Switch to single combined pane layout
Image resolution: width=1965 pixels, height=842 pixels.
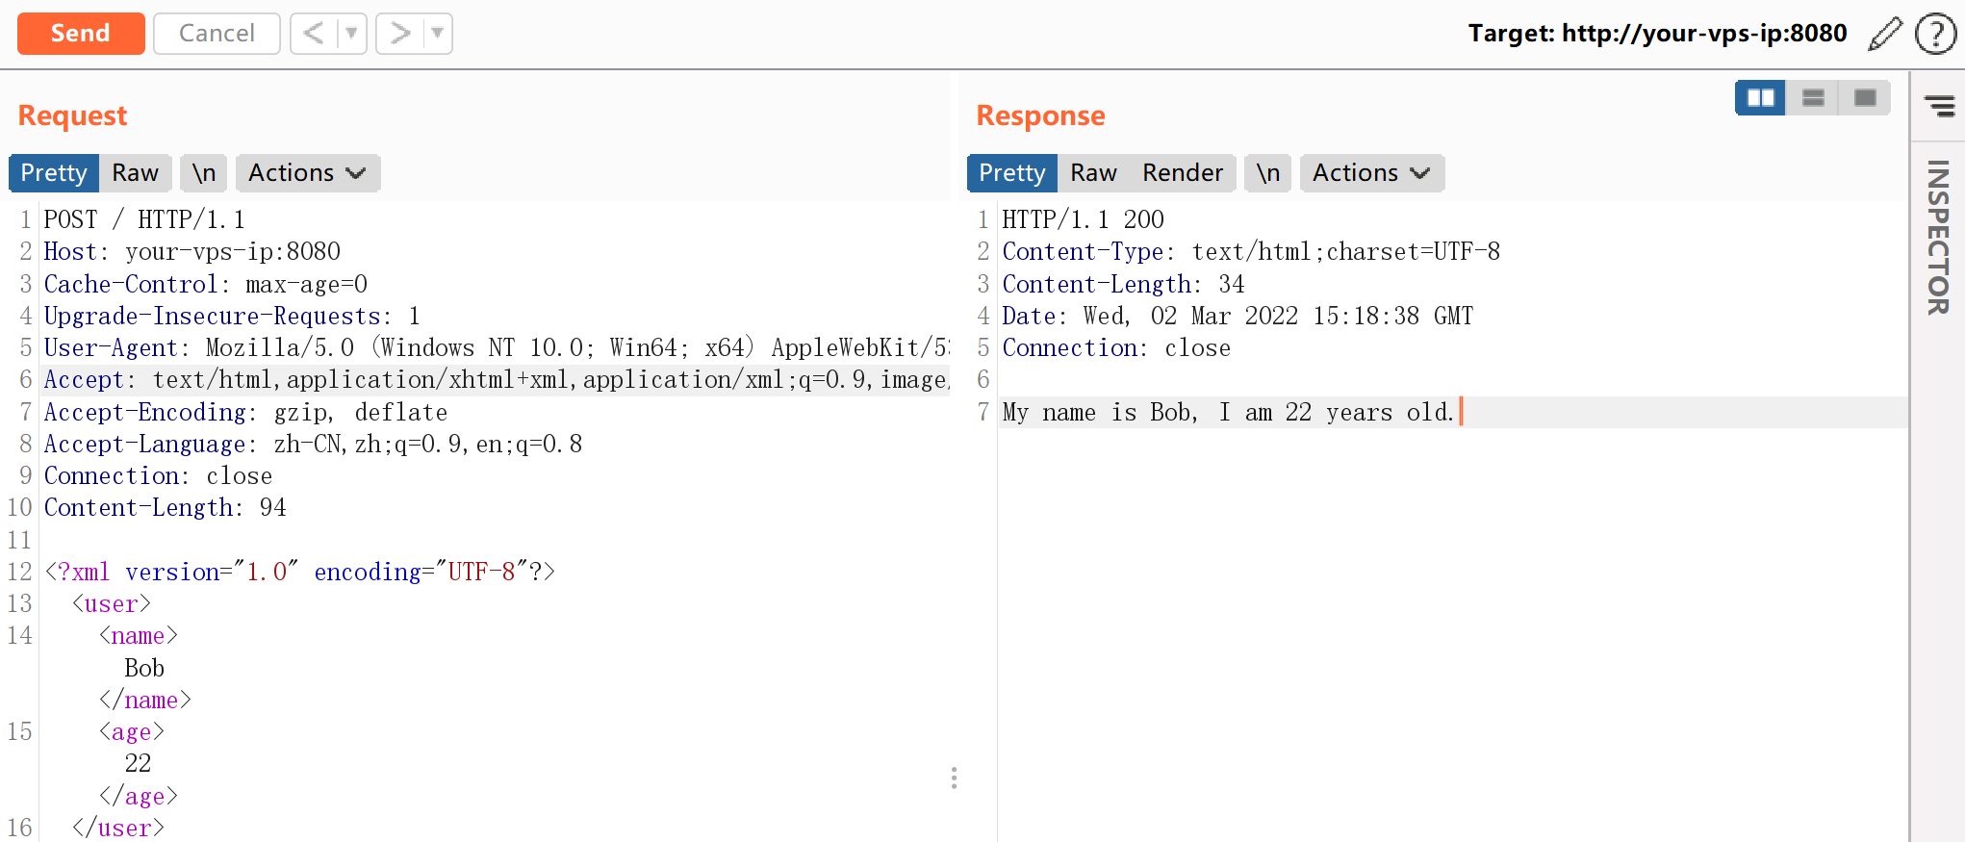pyautogui.click(x=1865, y=98)
